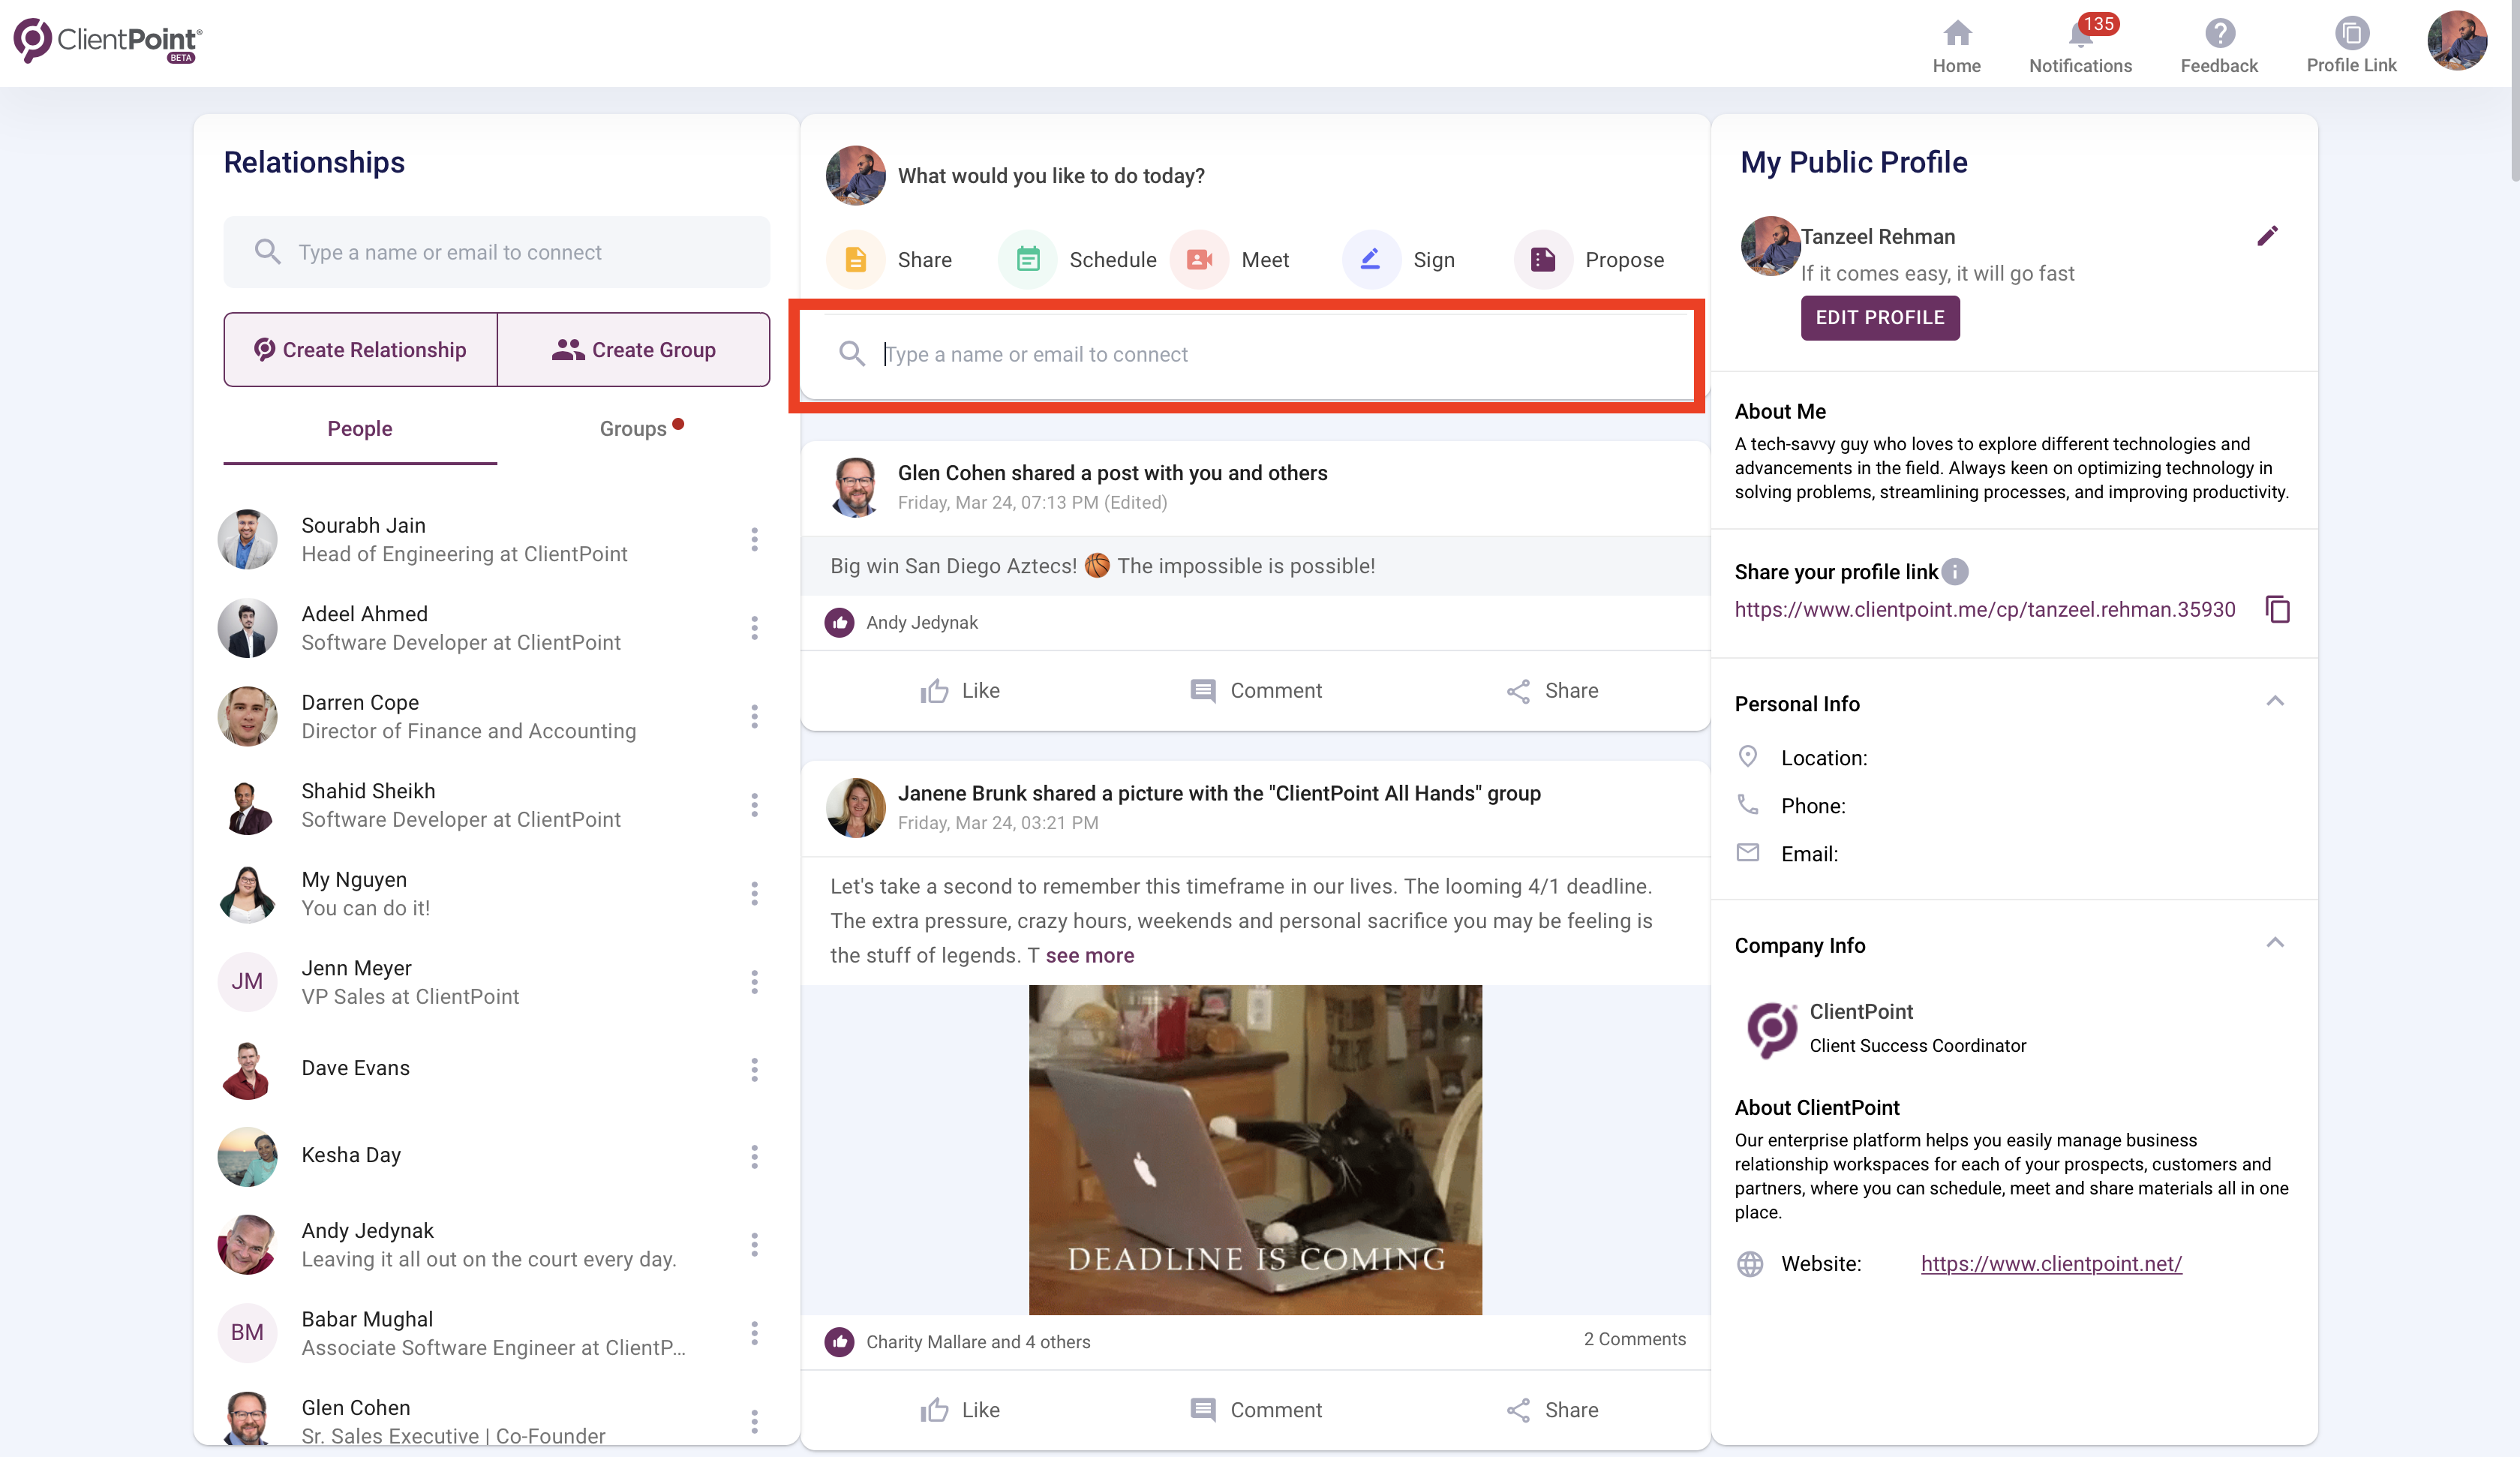Open the clientpoint.net website link
This screenshot has width=2520, height=1457.
tap(2051, 1264)
